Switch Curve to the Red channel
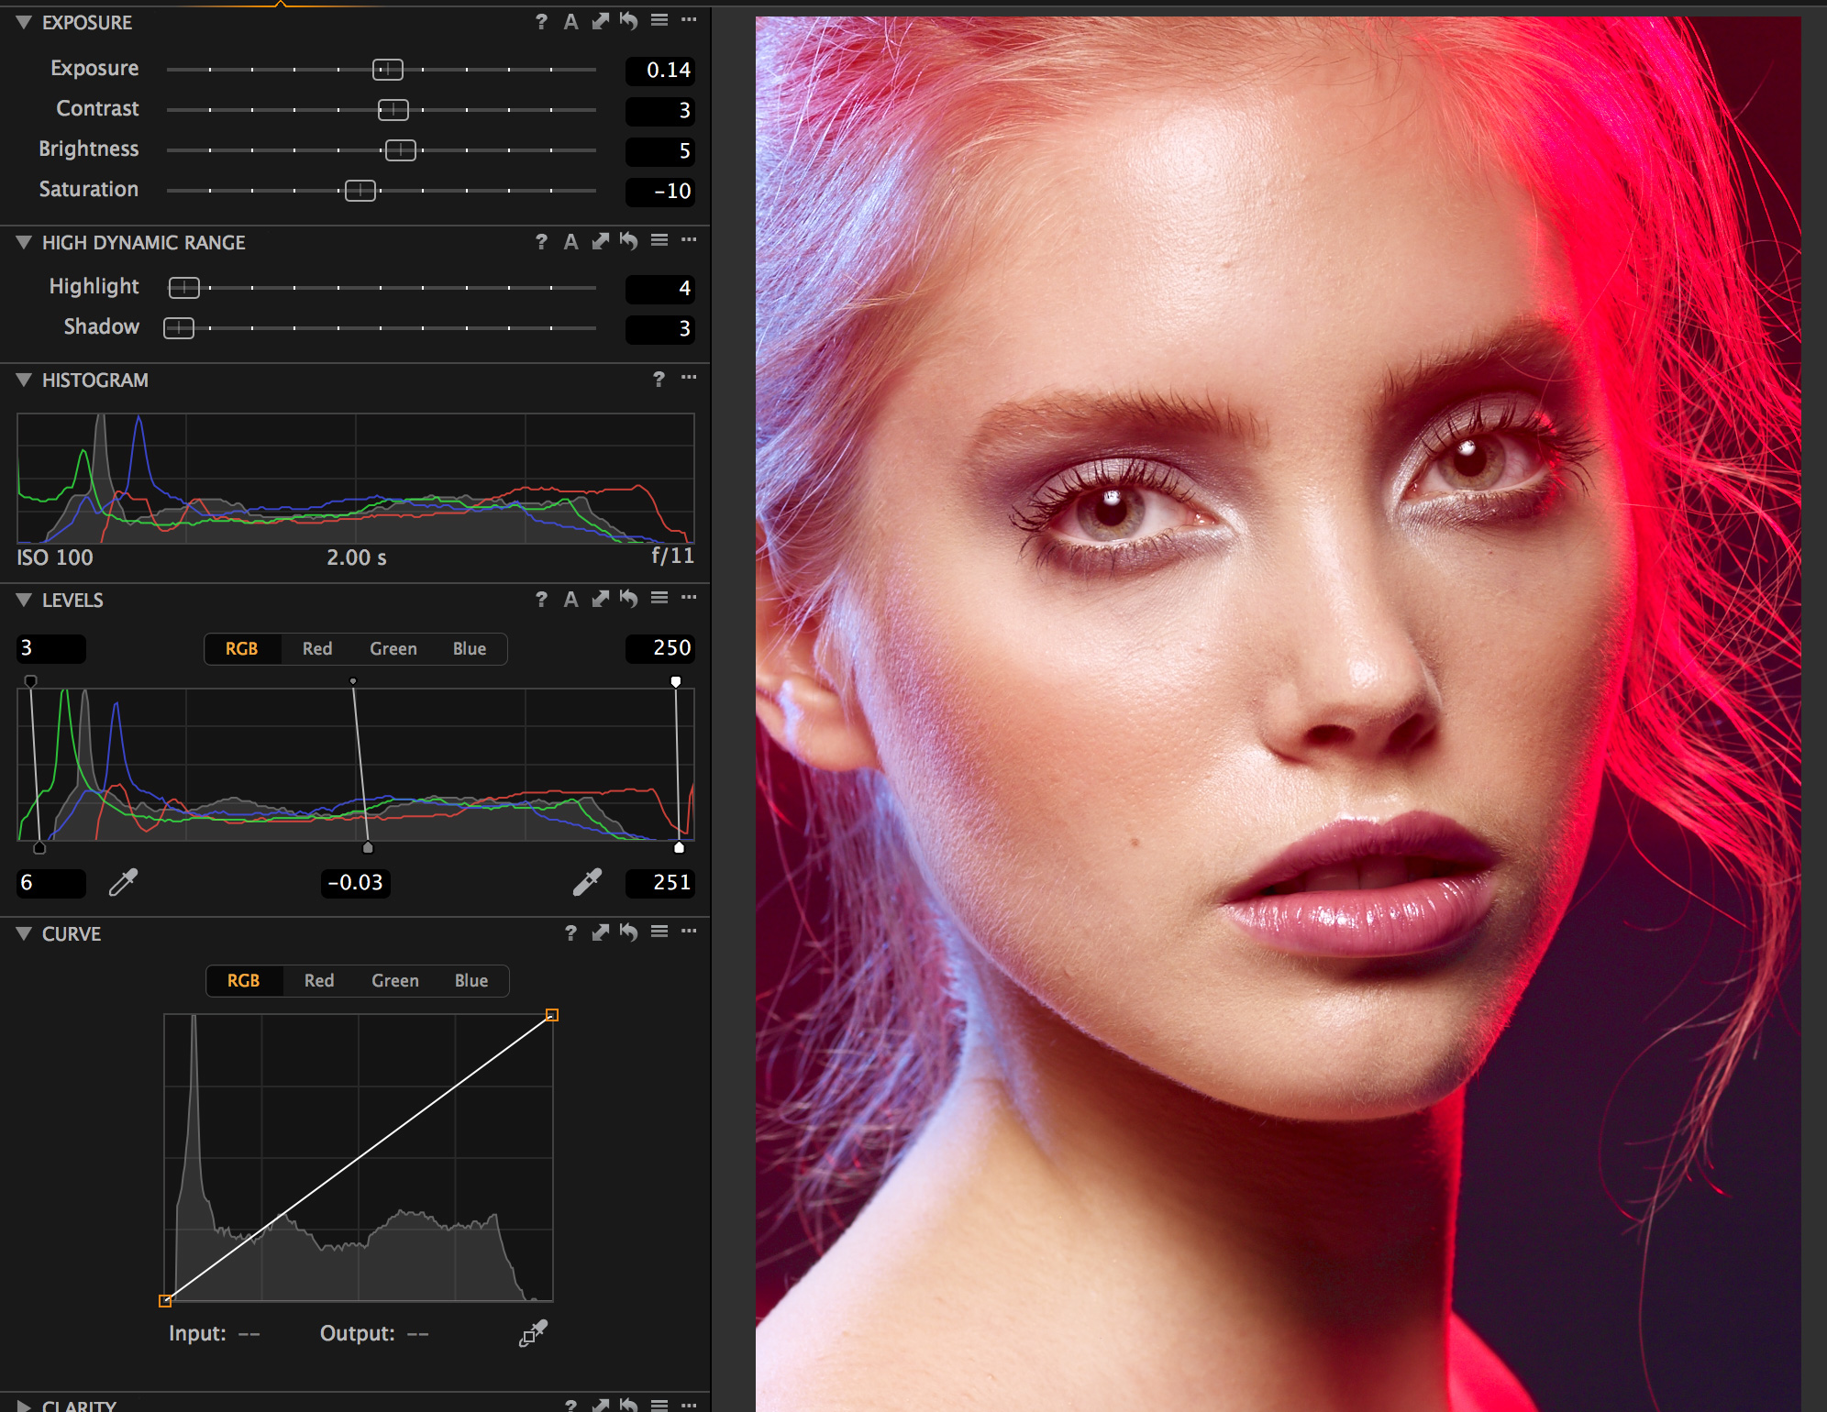Image resolution: width=1827 pixels, height=1412 pixels. [x=319, y=980]
